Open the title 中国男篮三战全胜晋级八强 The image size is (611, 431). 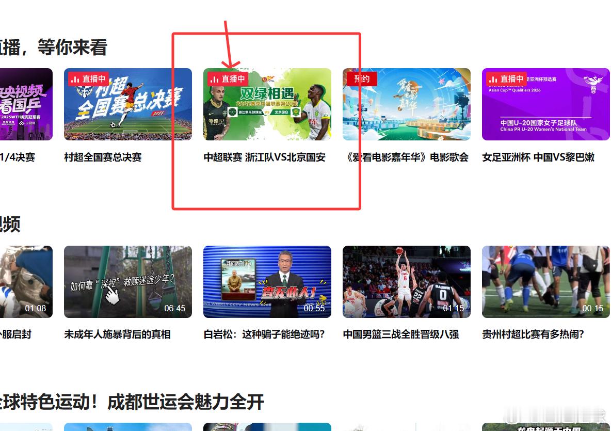click(401, 334)
